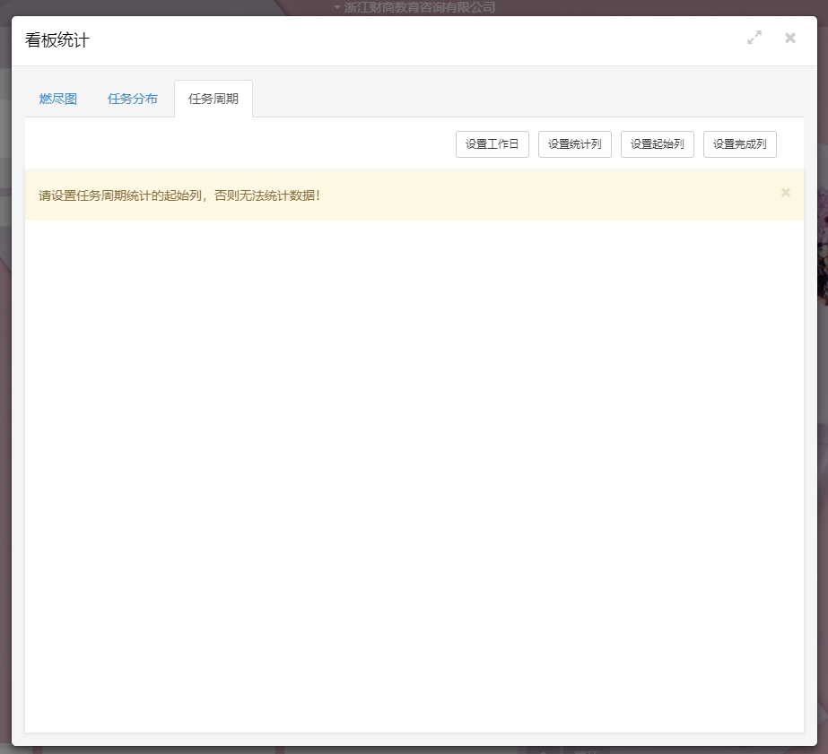Click 设置起始列 to set the start column
The image size is (828, 754).
[x=657, y=143]
